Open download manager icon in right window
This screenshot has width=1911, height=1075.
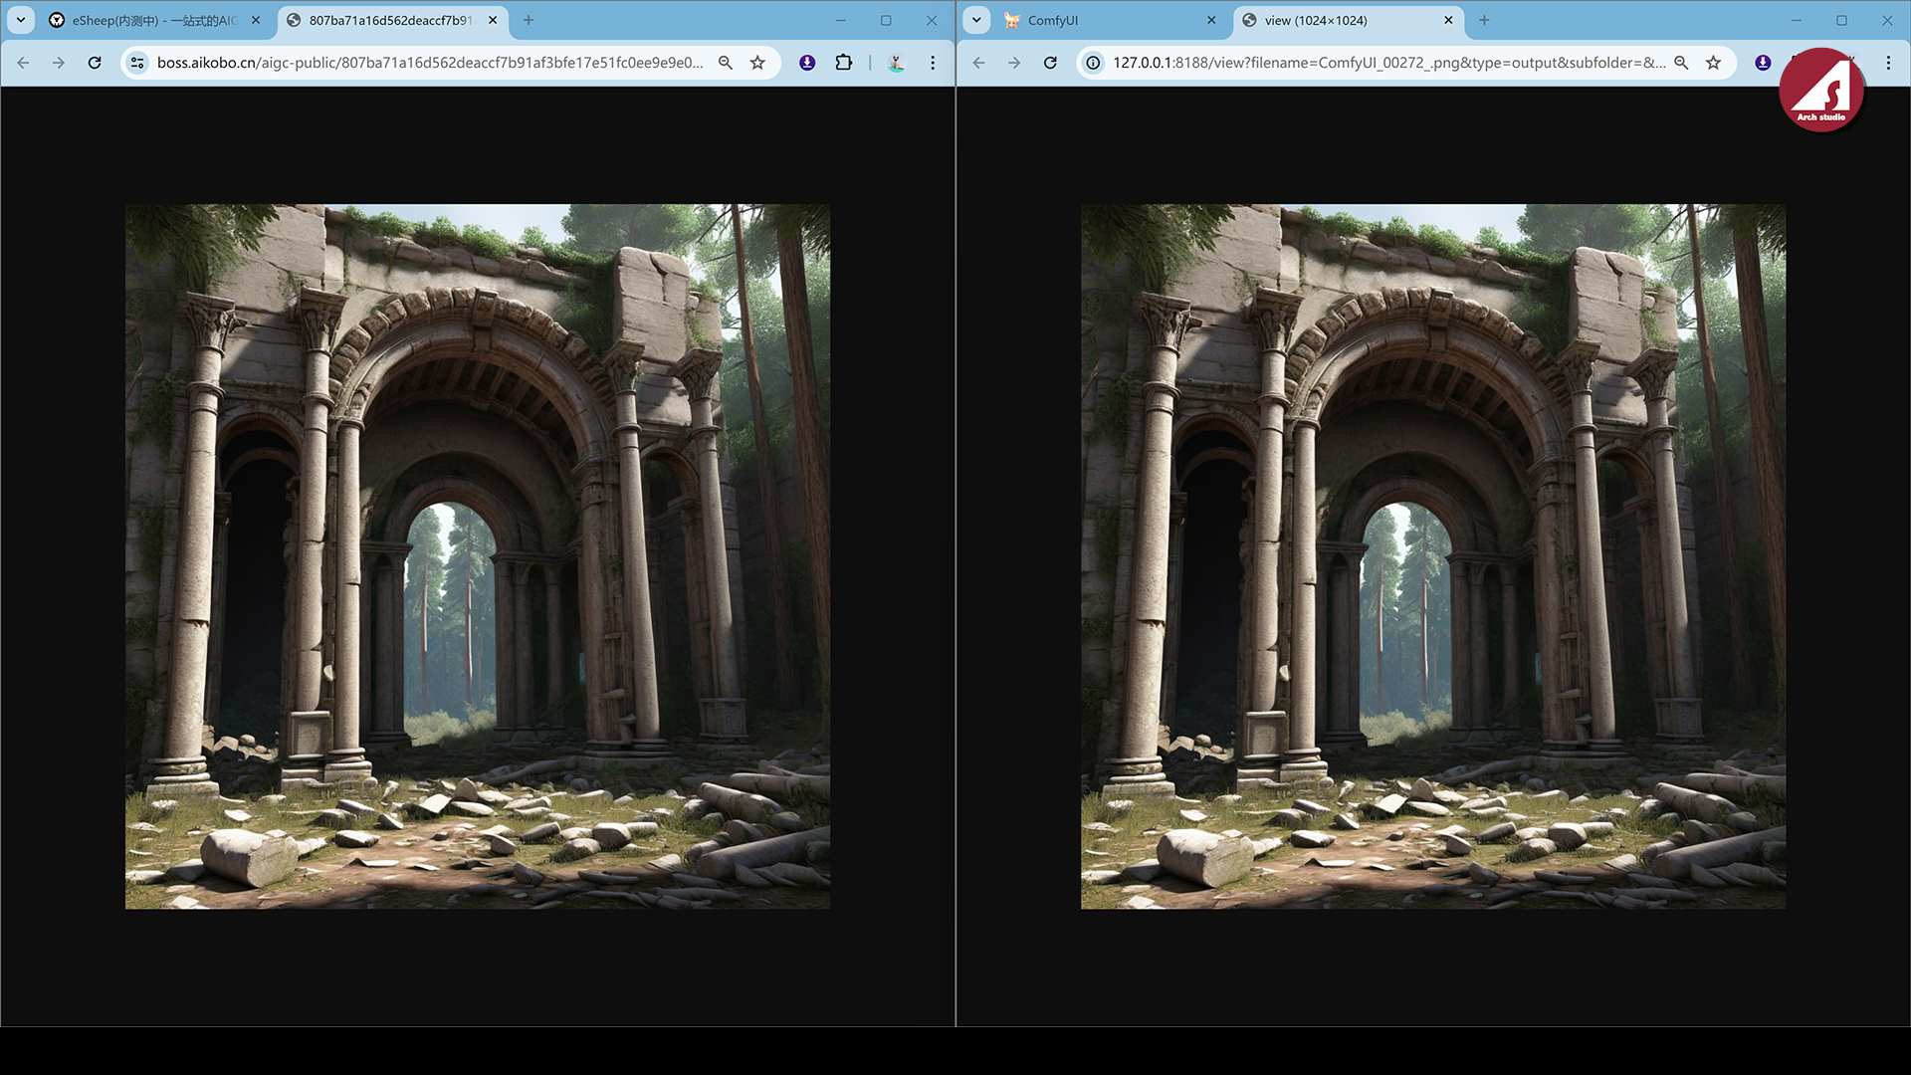point(1763,63)
